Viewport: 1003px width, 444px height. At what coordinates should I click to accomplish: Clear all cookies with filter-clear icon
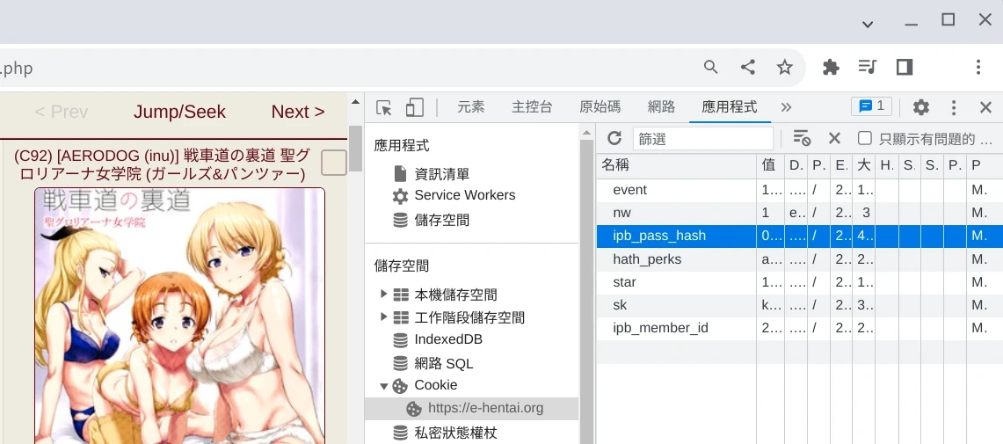click(803, 138)
